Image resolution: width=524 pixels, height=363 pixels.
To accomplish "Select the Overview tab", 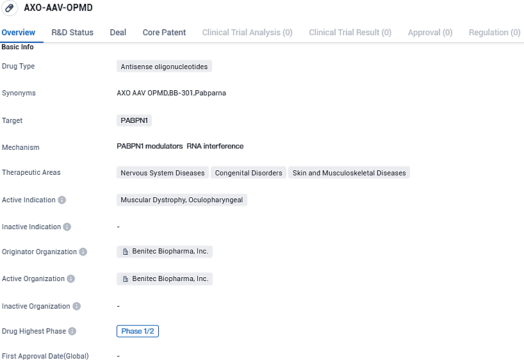I will pyautogui.click(x=19, y=32).
